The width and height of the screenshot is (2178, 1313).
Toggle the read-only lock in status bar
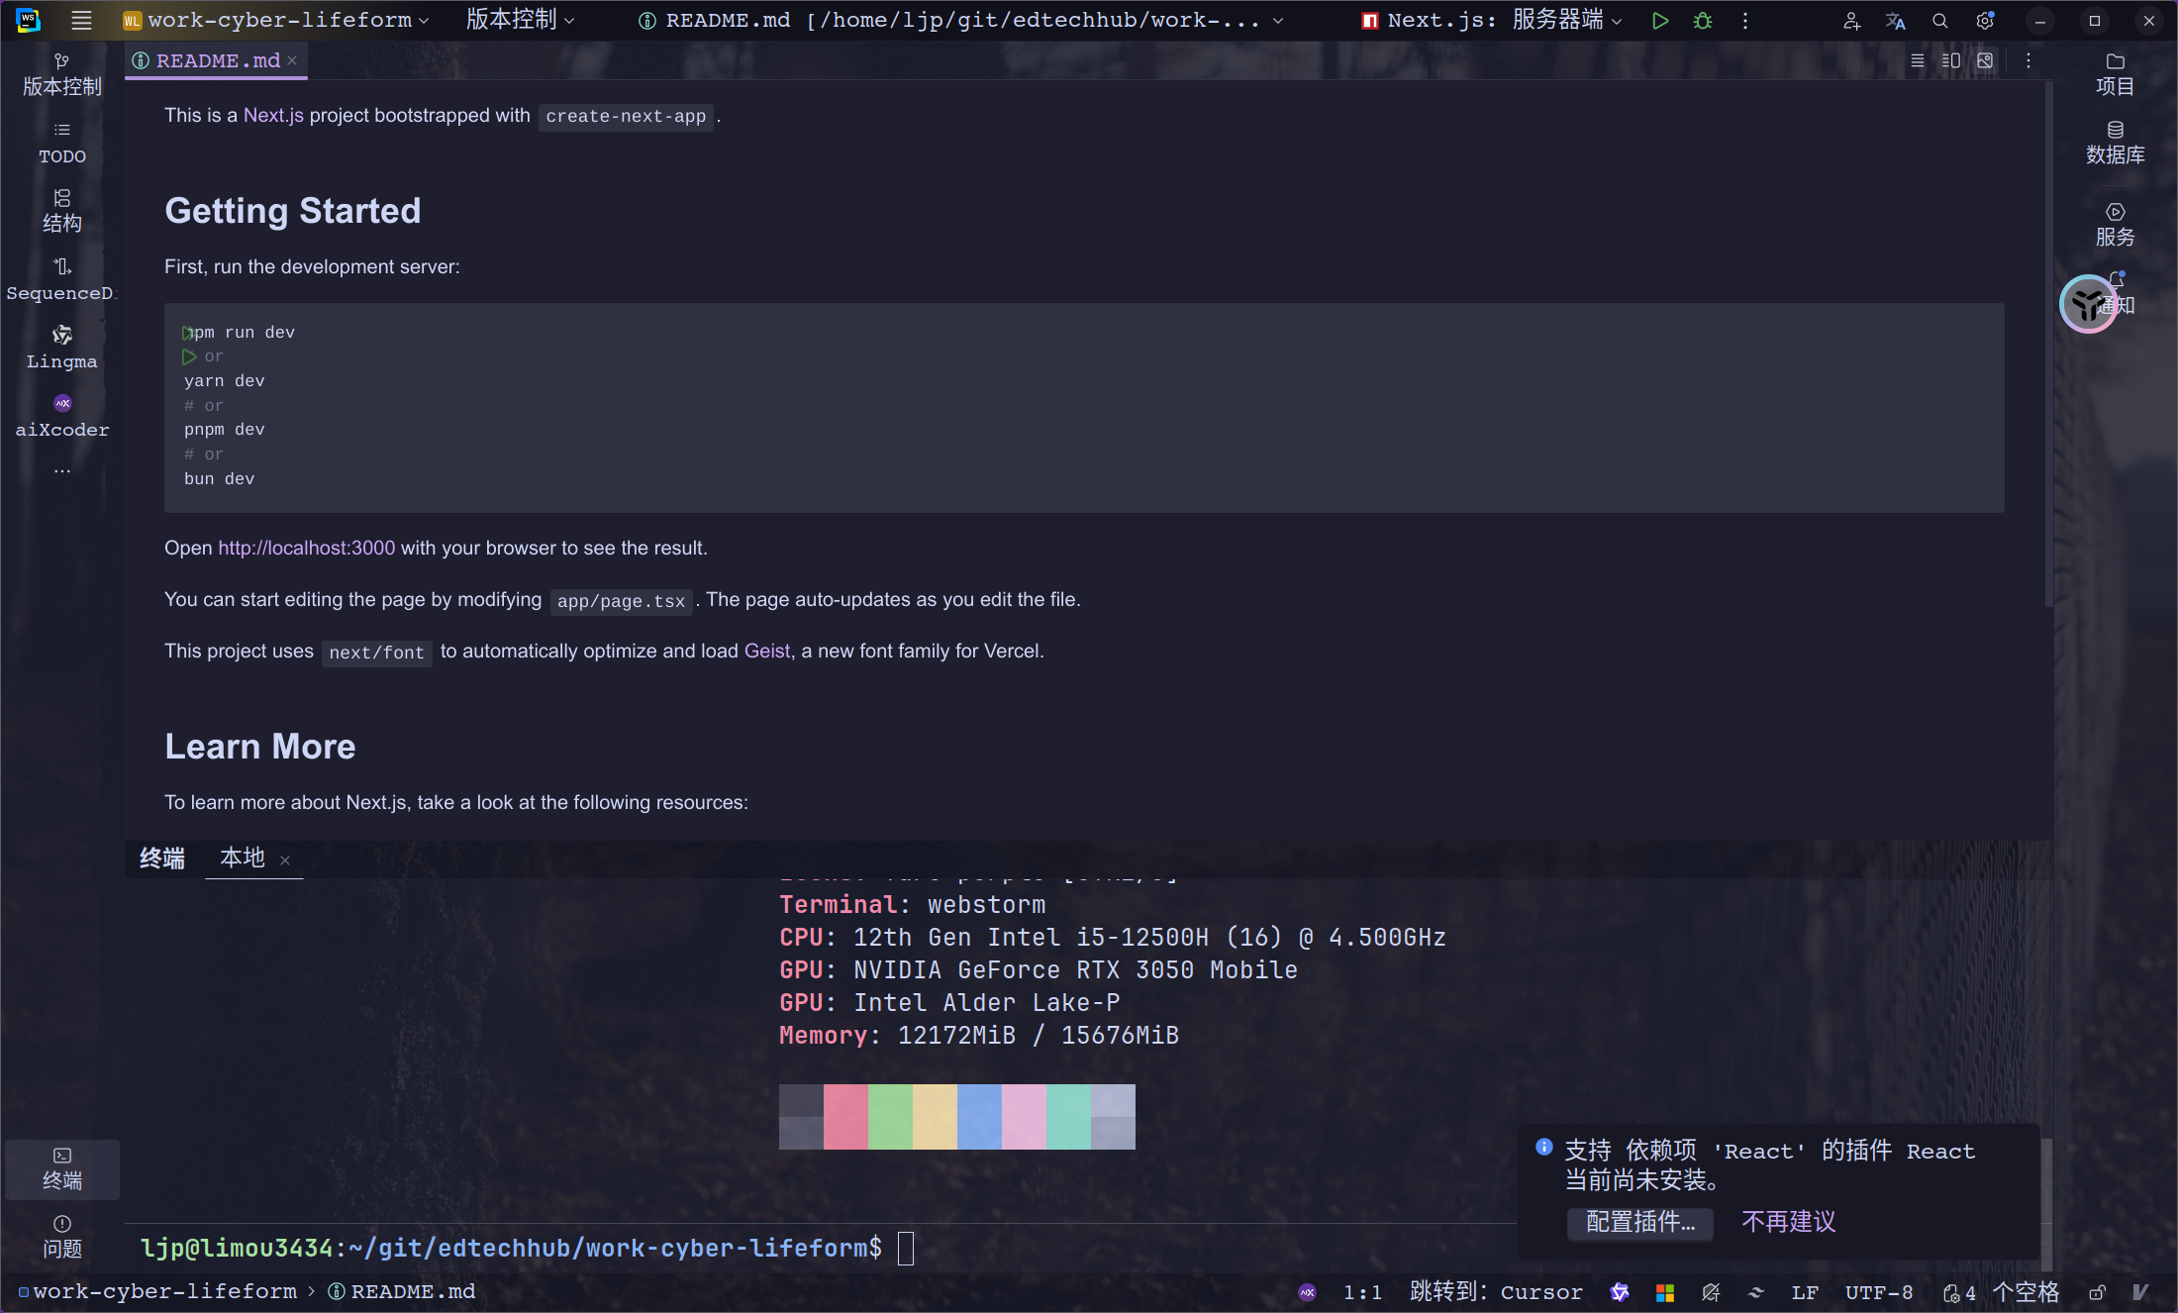pos(2097,1292)
